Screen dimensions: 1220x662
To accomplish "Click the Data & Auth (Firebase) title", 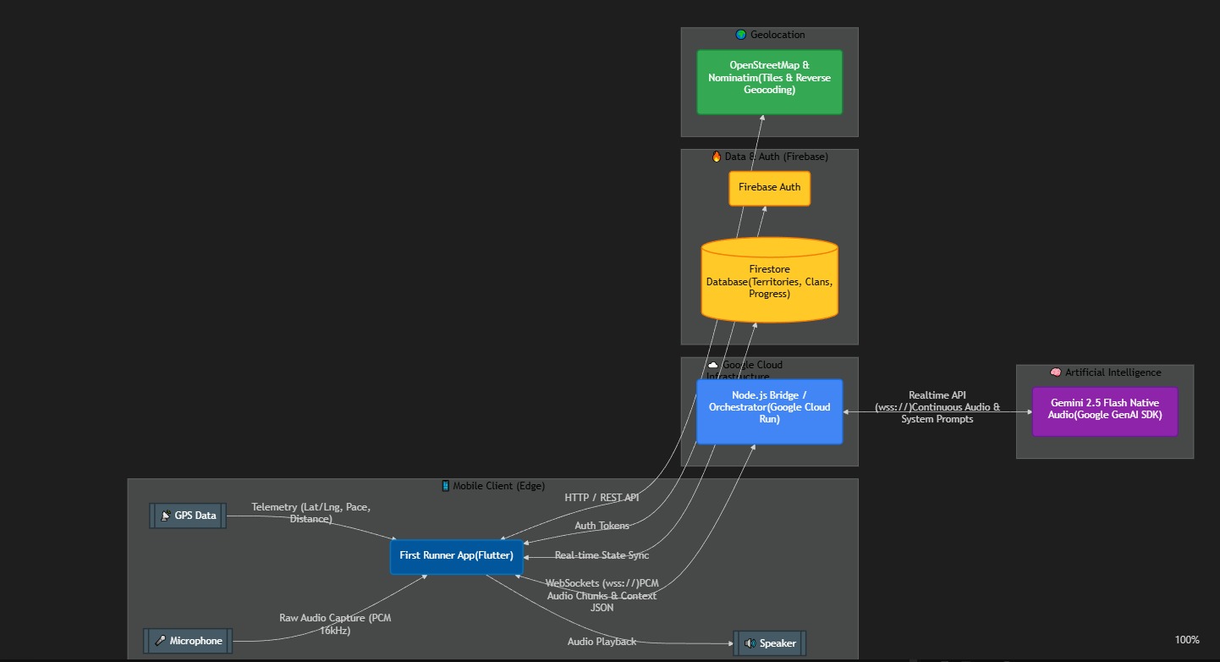I will [x=777, y=157].
